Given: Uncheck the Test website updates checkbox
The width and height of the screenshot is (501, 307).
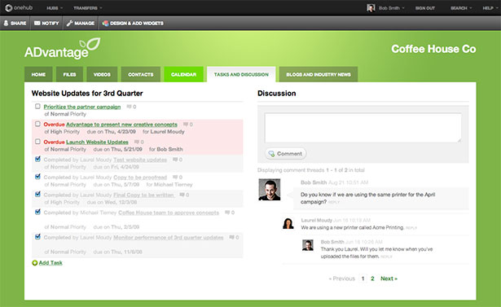Looking at the screenshot, I should 37,159.
